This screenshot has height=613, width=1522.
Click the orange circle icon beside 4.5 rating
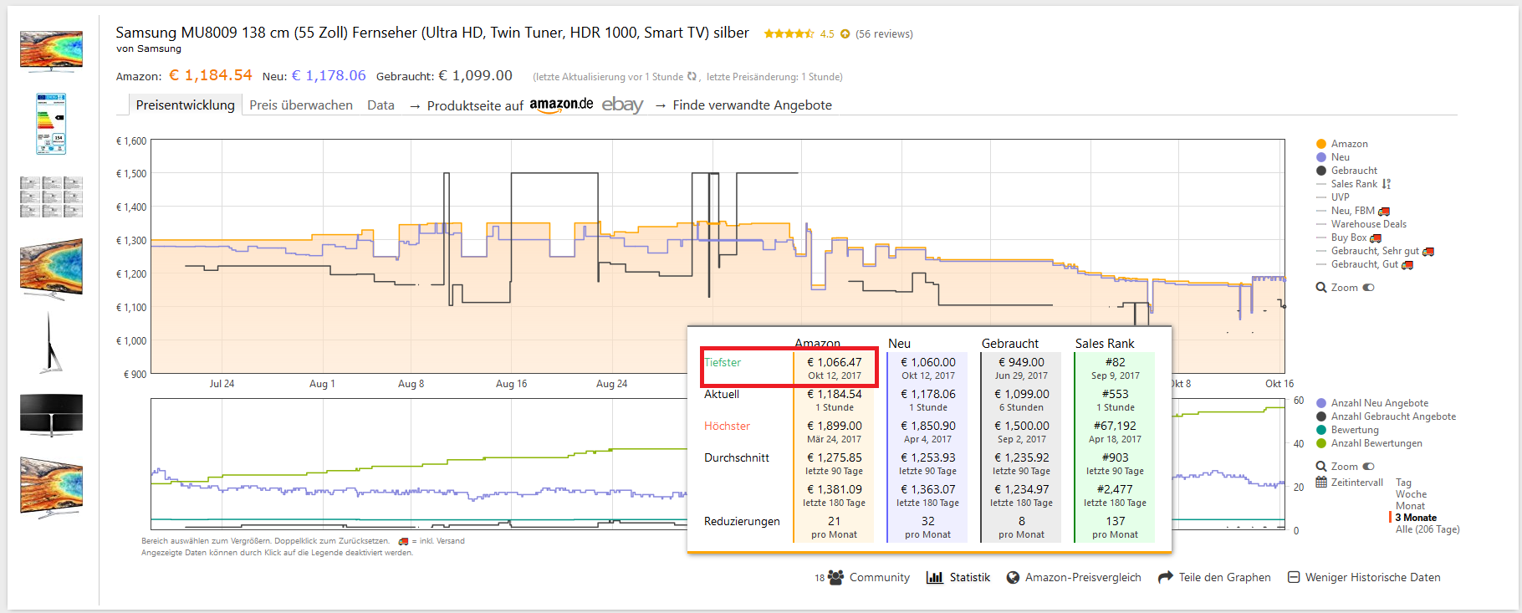click(x=845, y=33)
